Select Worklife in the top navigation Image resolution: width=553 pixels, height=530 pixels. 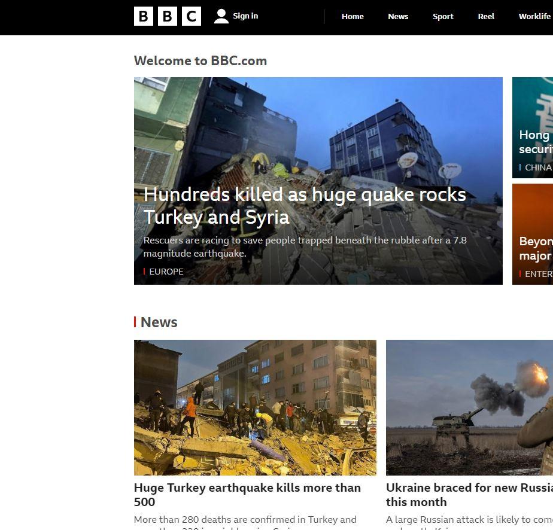534,17
